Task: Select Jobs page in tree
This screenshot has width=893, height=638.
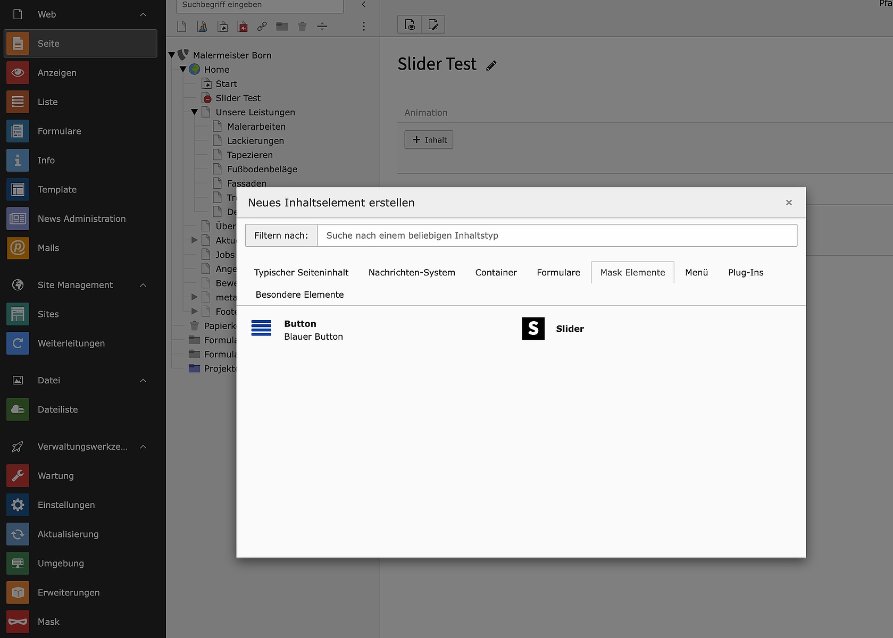Action: tap(224, 255)
